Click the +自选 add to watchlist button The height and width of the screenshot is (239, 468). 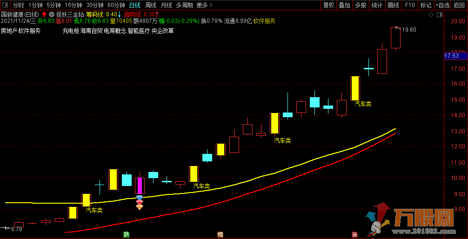pos(441,5)
